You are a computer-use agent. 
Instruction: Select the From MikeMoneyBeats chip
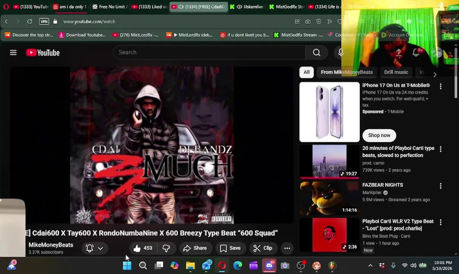pyautogui.click(x=347, y=72)
